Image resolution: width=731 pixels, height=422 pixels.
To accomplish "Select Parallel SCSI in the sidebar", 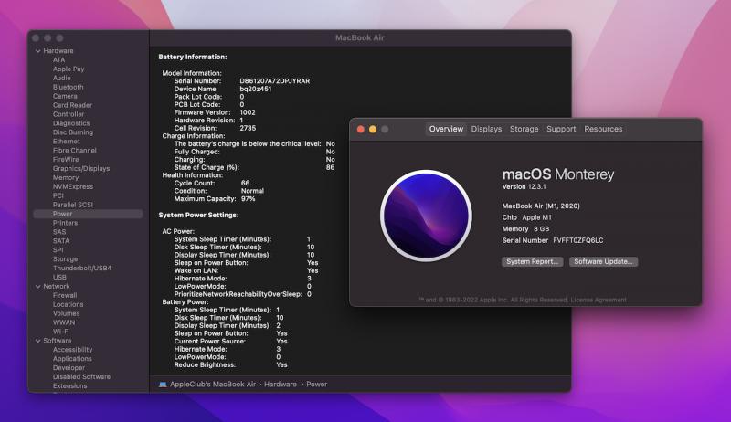I will tap(73, 205).
